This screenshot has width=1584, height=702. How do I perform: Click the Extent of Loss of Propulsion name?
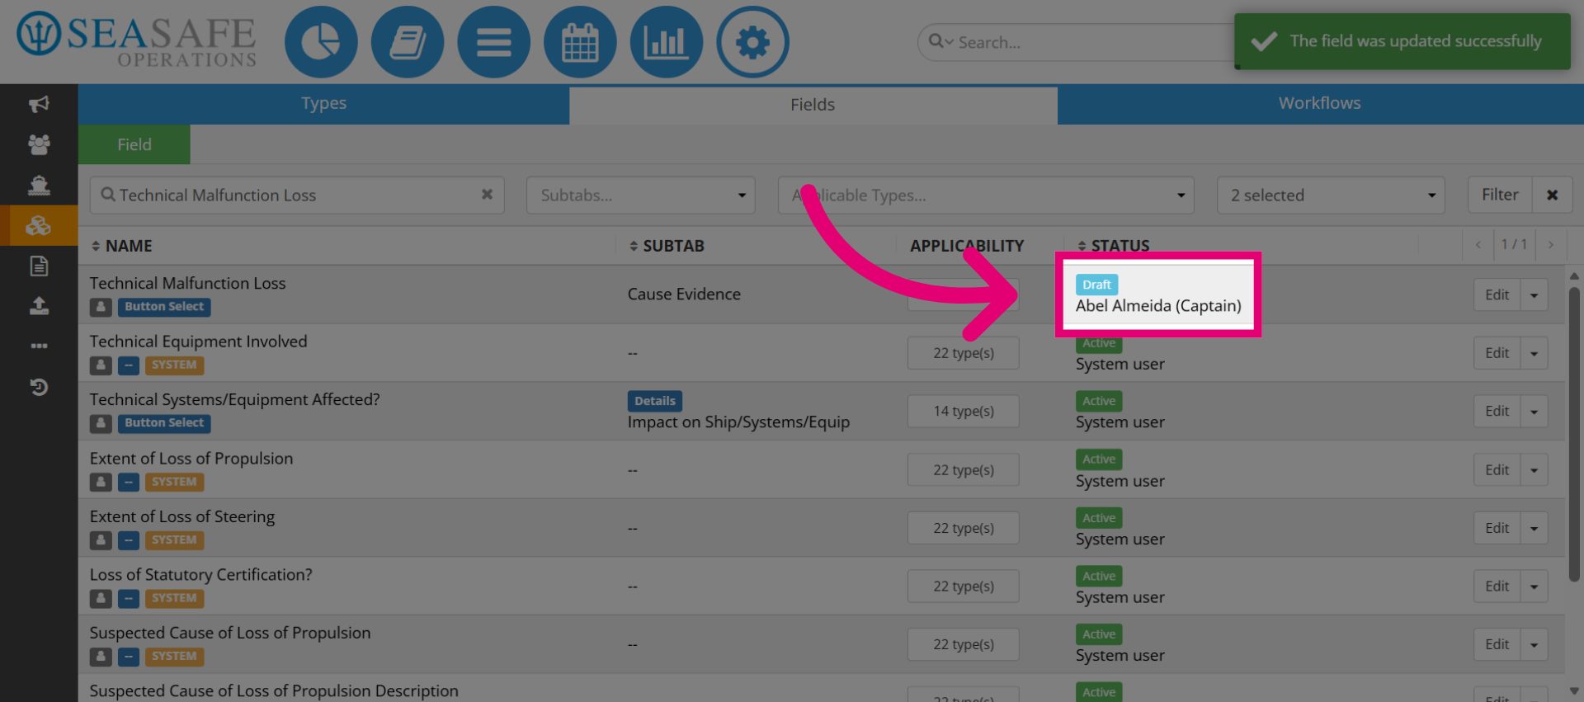tap(191, 459)
